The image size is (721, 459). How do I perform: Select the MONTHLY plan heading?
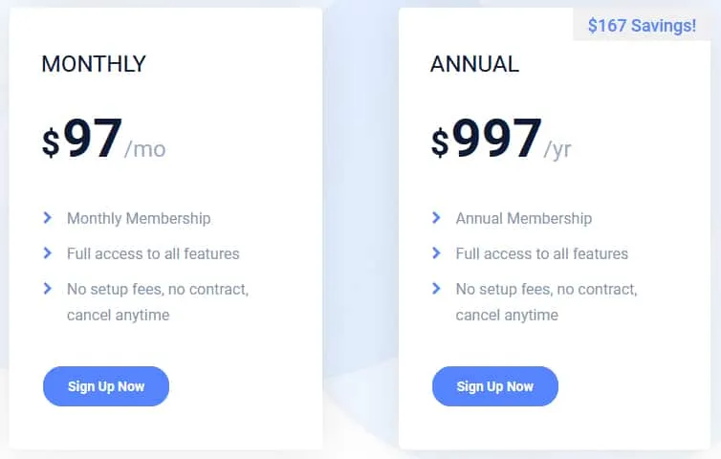pos(94,64)
